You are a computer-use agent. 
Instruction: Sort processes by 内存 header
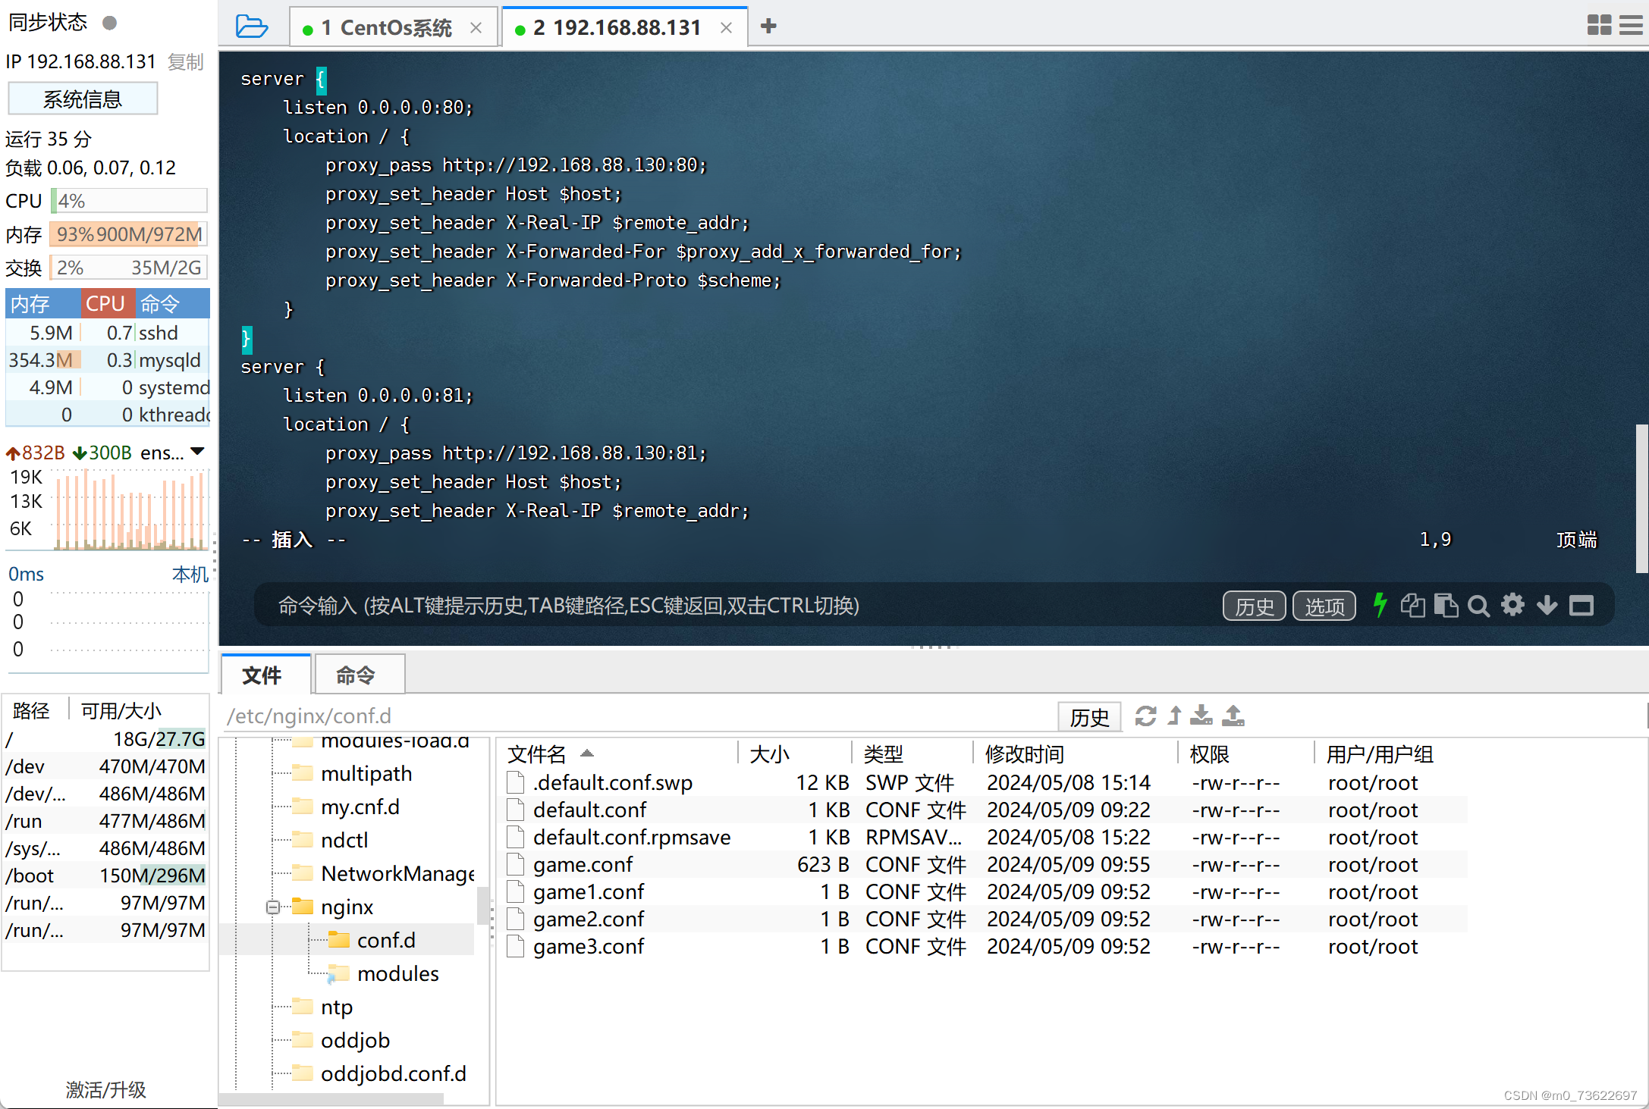click(x=43, y=303)
